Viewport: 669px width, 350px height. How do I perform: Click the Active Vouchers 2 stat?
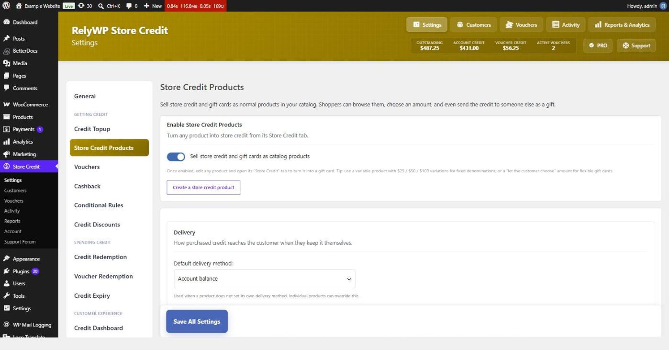(553, 45)
